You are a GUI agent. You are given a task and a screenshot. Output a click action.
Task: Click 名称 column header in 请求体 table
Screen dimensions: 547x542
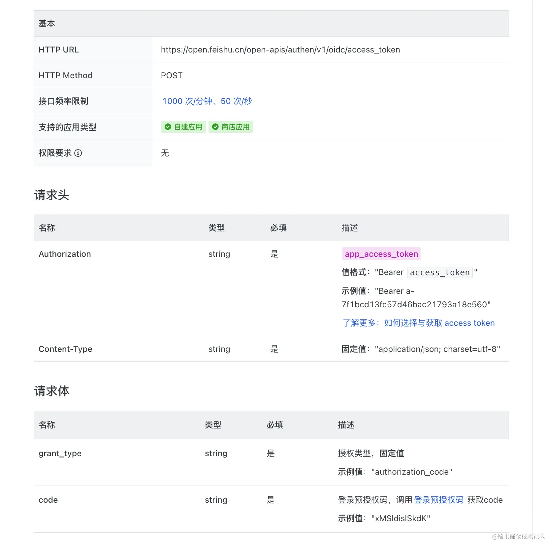(x=47, y=425)
